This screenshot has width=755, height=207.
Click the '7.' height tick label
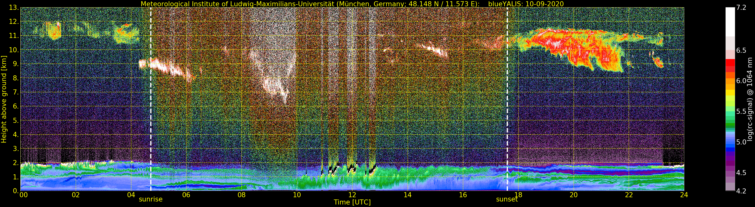[x=16, y=92]
